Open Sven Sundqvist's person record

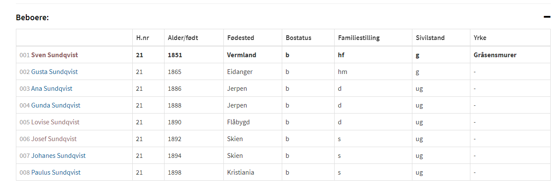(x=55, y=55)
